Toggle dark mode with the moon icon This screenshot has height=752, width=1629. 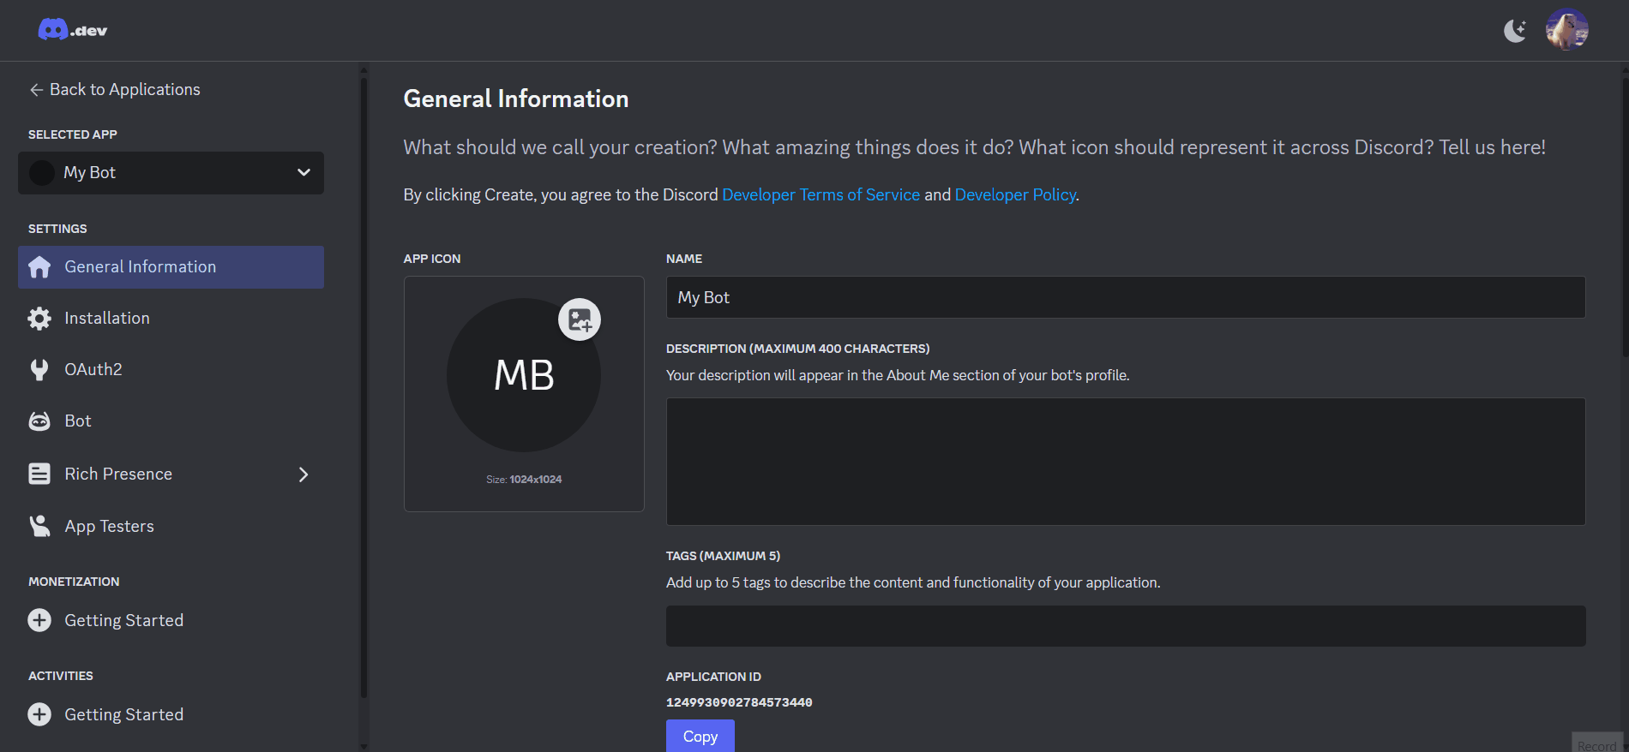point(1515,31)
